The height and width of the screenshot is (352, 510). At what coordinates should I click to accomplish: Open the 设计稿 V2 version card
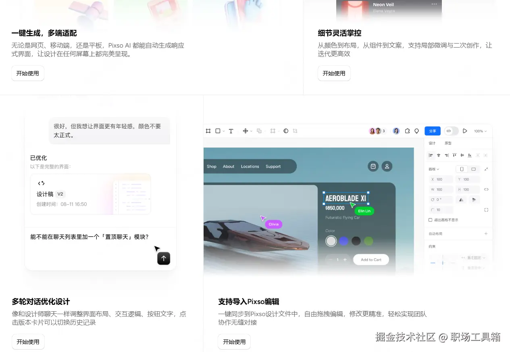tap(90, 194)
